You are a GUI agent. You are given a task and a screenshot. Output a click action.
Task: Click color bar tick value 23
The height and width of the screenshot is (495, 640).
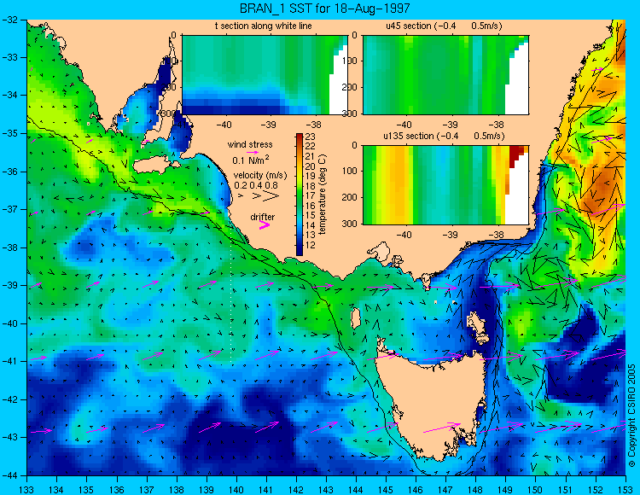pyautogui.click(x=311, y=137)
